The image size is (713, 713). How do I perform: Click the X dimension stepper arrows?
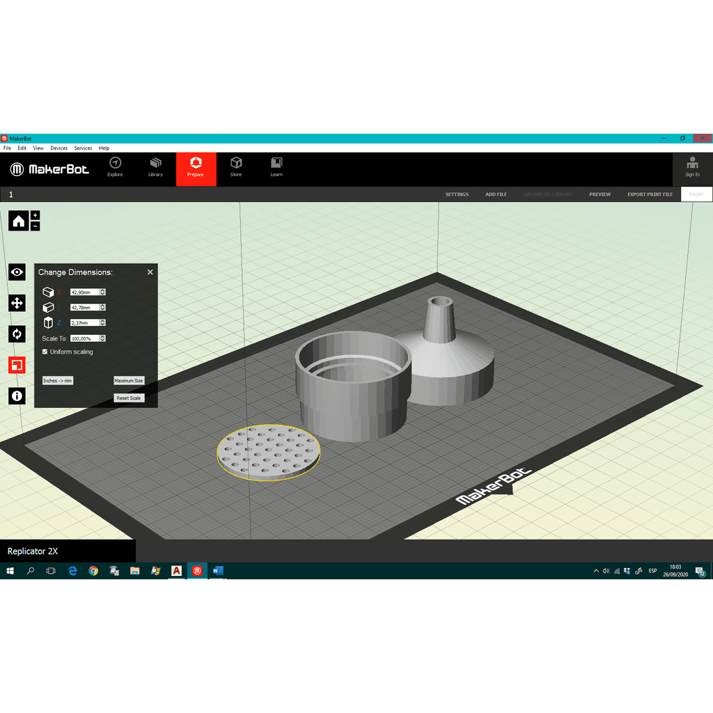coord(103,292)
